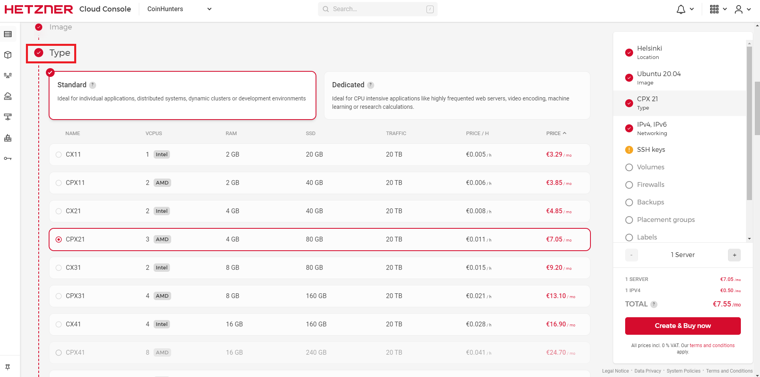Expand the notifications dropdown chevron
The width and height of the screenshot is (760, 377).
[692, 9]
